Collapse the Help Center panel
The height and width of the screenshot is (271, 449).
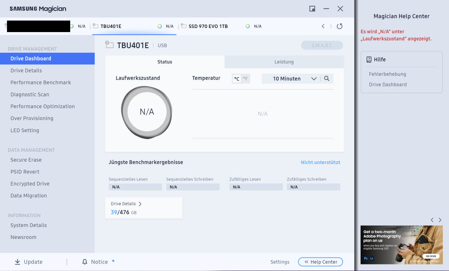click(x=321, y=262)
